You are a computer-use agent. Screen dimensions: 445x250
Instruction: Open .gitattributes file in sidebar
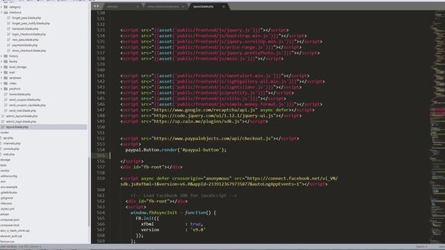point(8,192)
